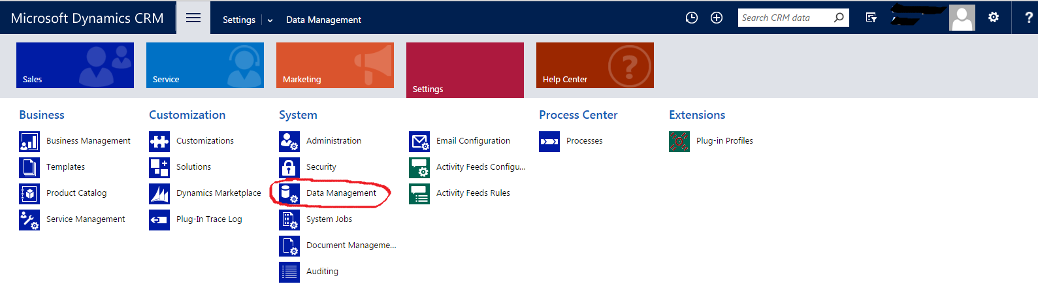Click the Process Center heading
The height and width of the screenshot is (299, 1038).
[578, 115]
